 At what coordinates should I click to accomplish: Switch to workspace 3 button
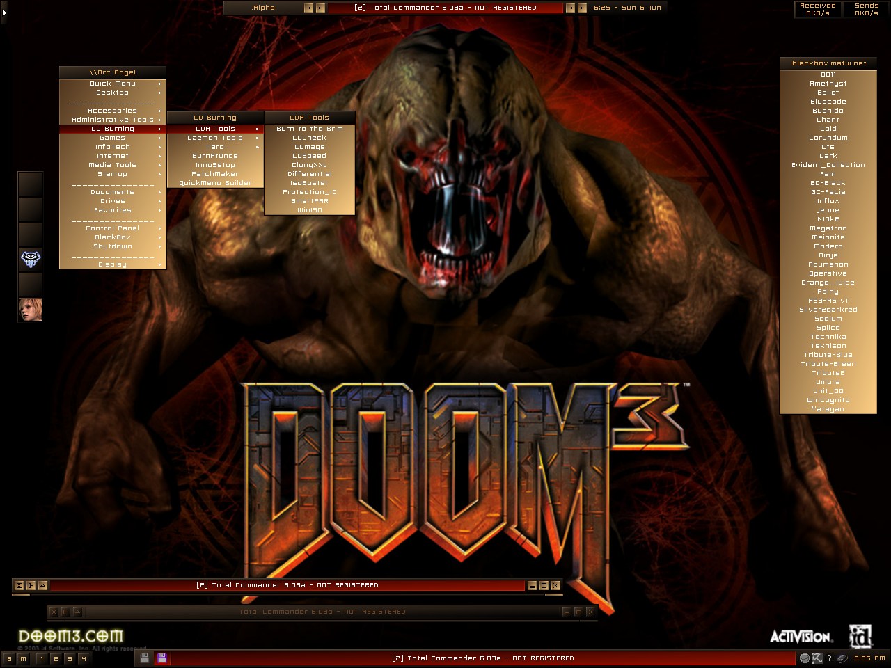point(69,658)
